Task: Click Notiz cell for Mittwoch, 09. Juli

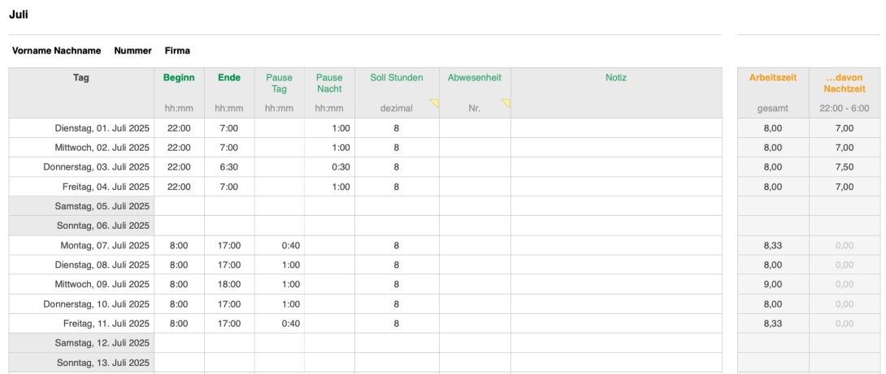Action: tap(616, 284)
